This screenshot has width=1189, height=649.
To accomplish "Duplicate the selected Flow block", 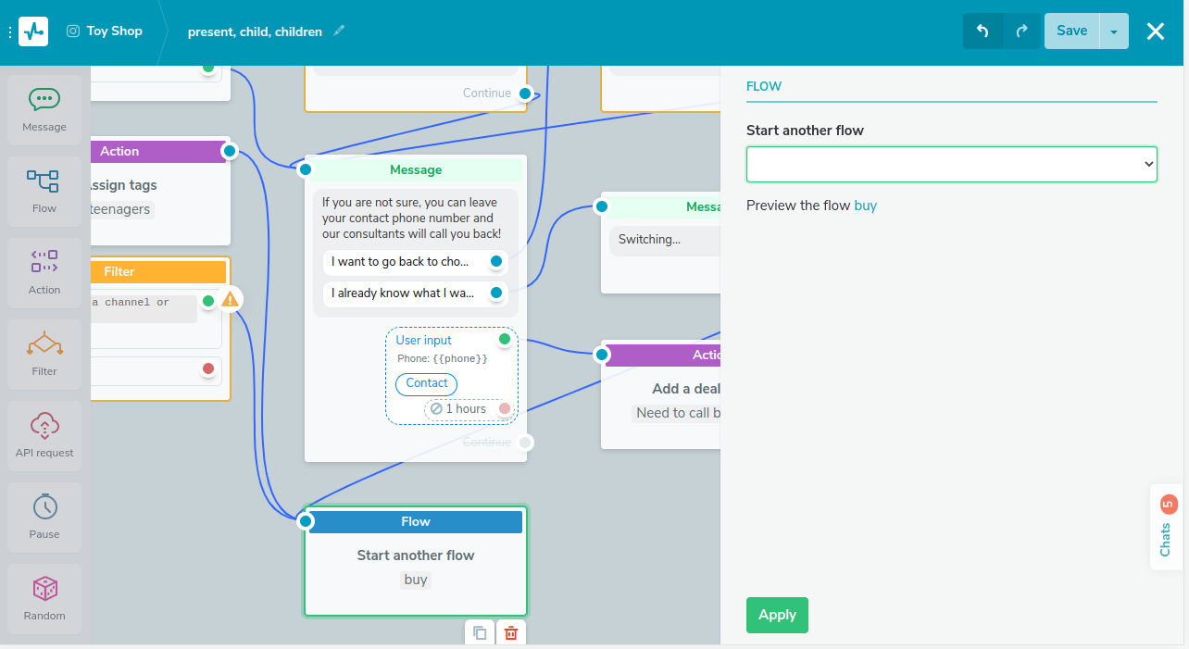I will click(x=480, y=633).
